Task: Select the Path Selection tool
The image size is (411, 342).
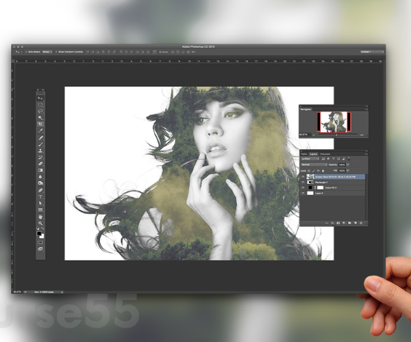Action: click(40, 203)
